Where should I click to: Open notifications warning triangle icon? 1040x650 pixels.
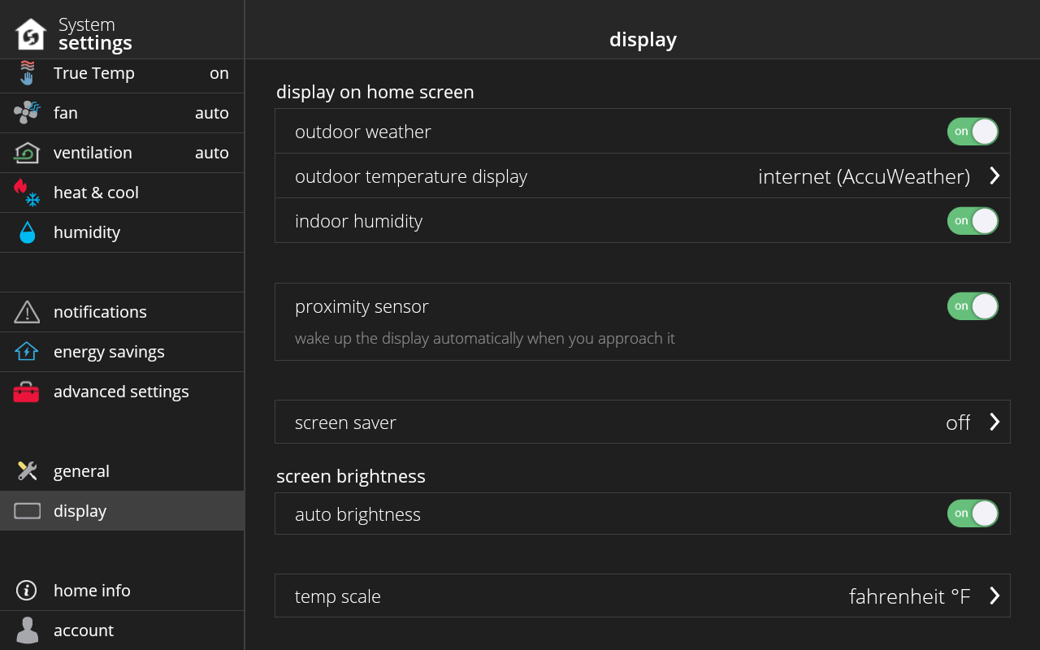pyautogui.click(x=27, y=312)
